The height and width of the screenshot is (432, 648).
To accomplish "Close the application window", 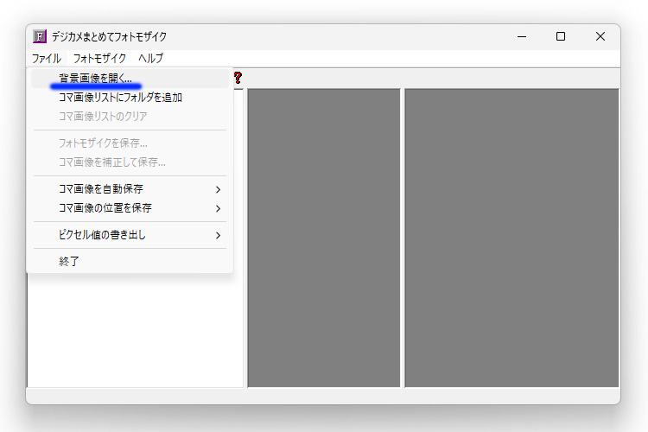I will [600, 36].
